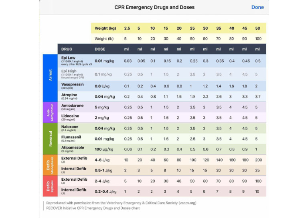Viewport: 308px width, 218px height.
Task: Select the 'Epi Low' drug name
Action: point(68,58)
